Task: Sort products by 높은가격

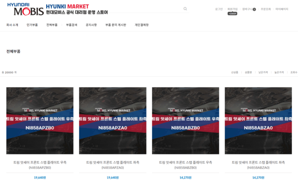Action: [x=279, y=72]
